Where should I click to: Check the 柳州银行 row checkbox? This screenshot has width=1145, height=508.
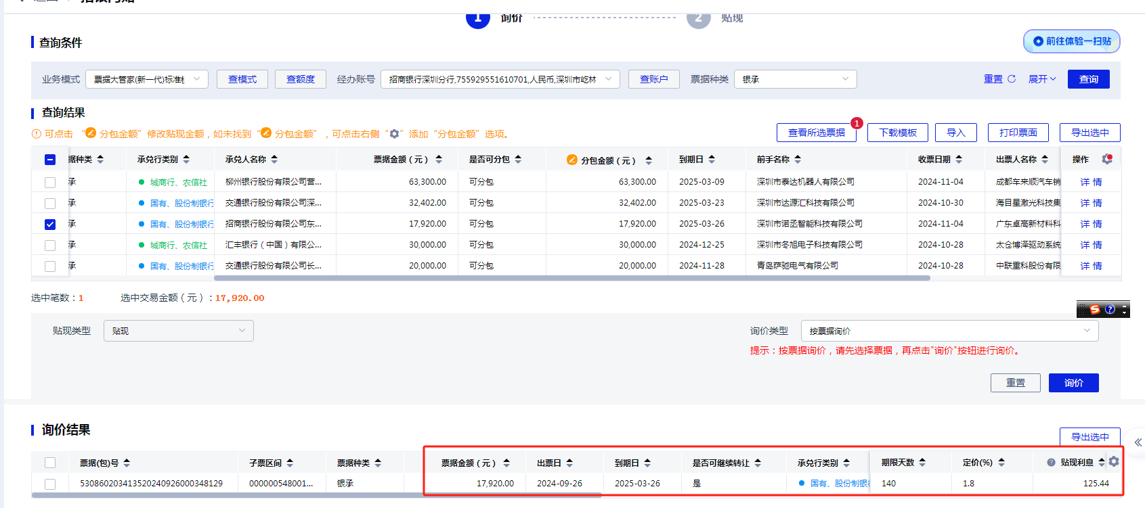(x=50, y=183)
